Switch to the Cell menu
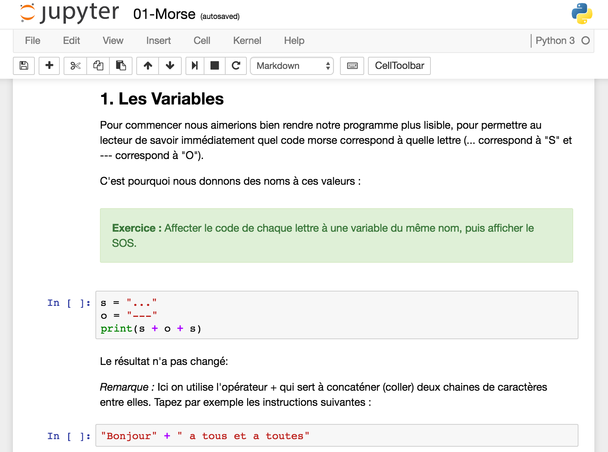 click(x=202, y=41)
